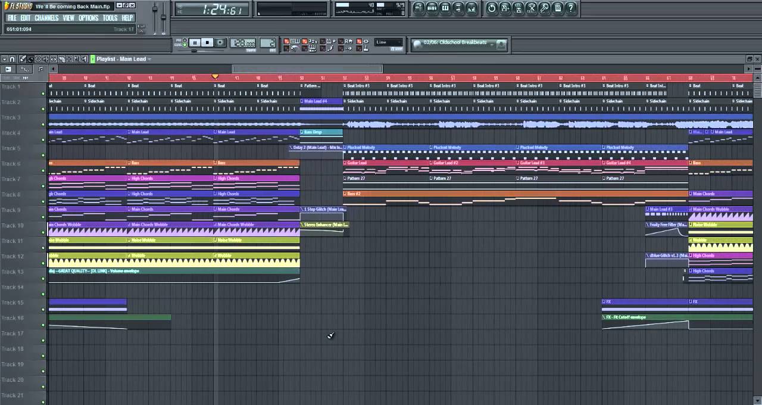The width and height of the screenshot is (762, 405).
Task: Open the Playlist options arrow menu
Action: pyautogui.click(x=5, y=59)
